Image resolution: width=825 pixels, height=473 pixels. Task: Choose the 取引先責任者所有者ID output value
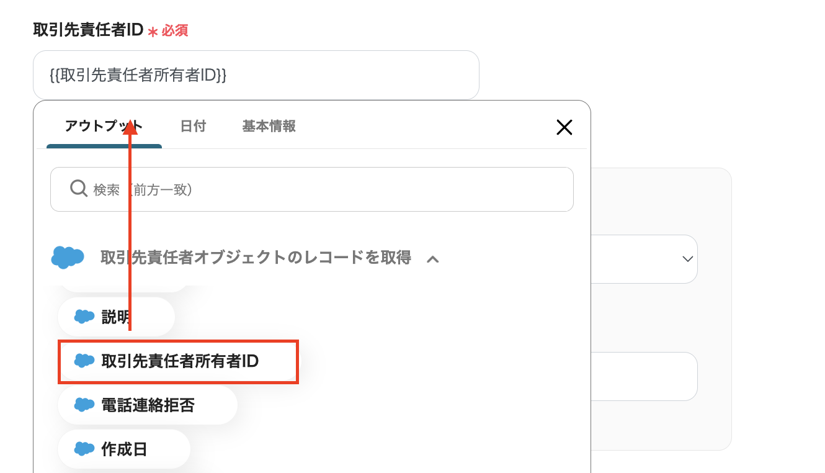(179, 361)
